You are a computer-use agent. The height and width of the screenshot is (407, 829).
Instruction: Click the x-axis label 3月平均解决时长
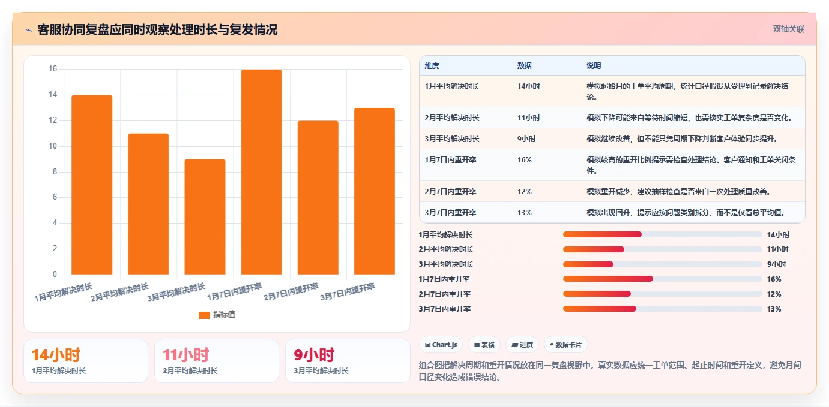pos(176,292)
